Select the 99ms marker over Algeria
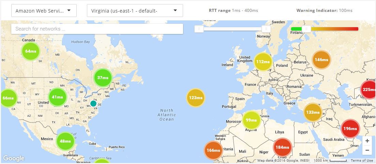376x164 pixels. [x=251, y=120]
